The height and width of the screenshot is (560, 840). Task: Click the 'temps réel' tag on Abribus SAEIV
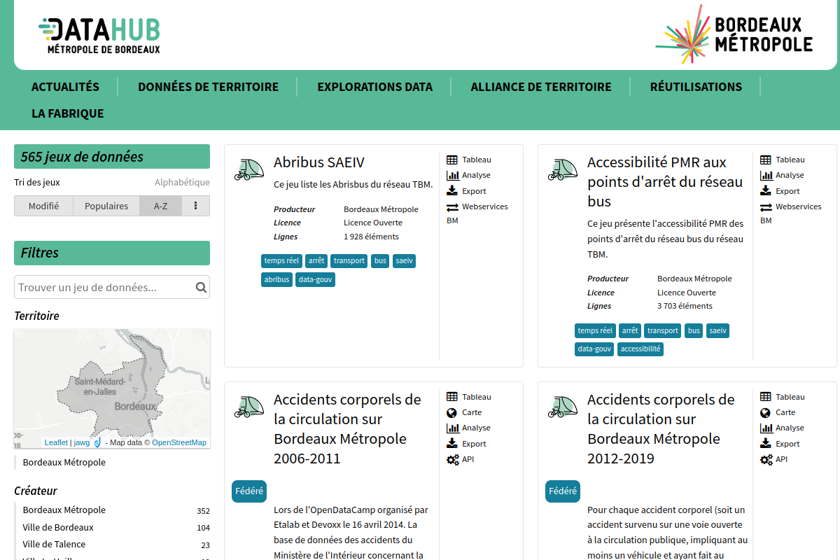click(x=281, y=260)
